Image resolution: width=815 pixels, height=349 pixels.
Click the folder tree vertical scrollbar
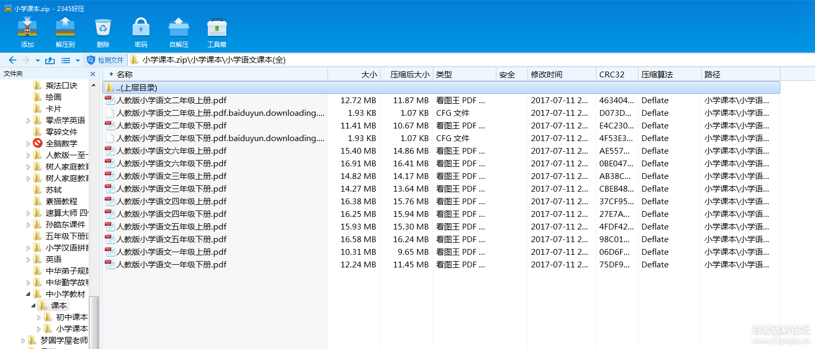click(x=94, y=322)
